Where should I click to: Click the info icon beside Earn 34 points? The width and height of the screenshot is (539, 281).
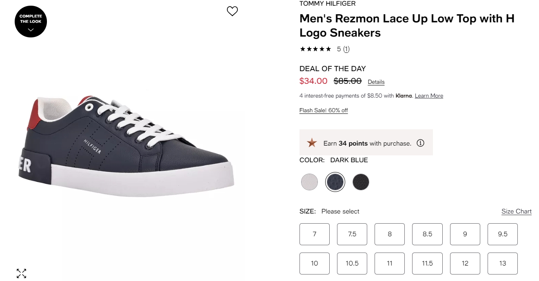click(420, 143)
